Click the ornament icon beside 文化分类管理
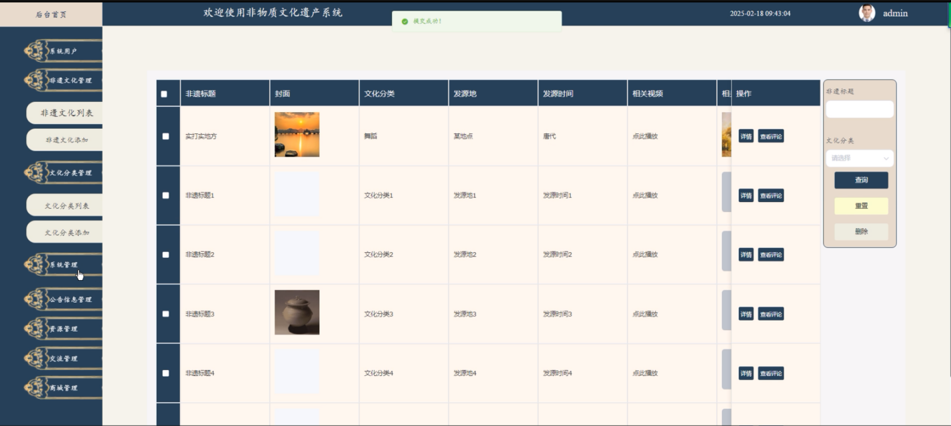The height and width of the screenshot is (426, 951). (x=36, y=173)
